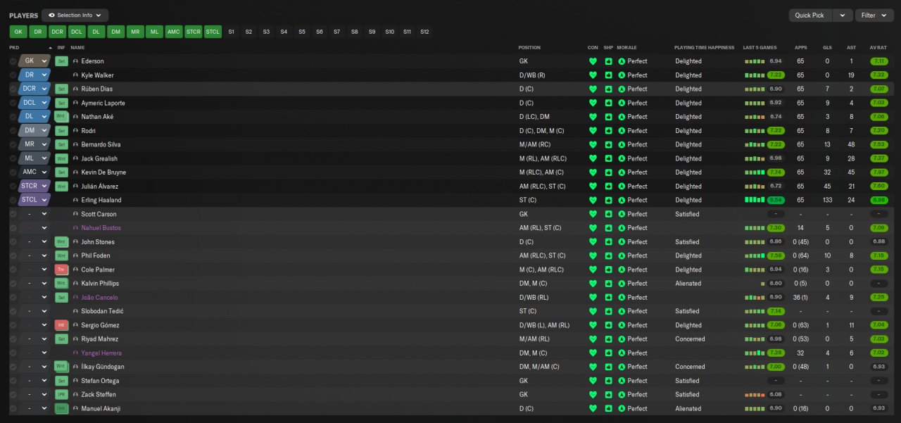
Task: Click Kevin De Bruyne's 7.97 average rating badge
Action: [x=878, y=172]
